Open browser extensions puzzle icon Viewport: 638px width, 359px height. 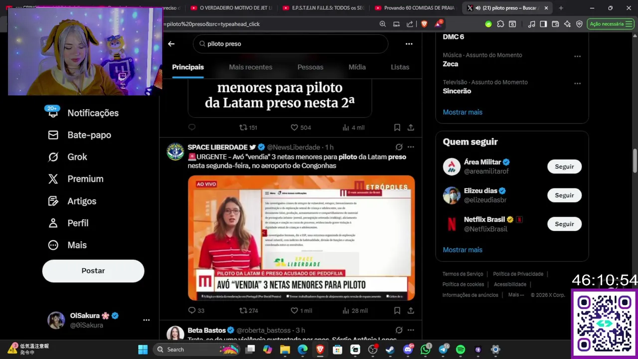[500, 24]
